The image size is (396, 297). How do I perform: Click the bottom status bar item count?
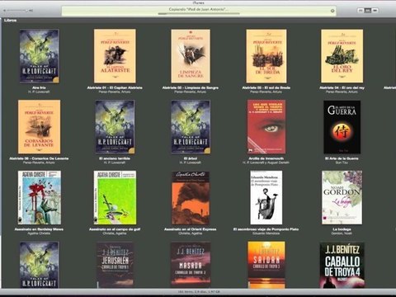(199, 292)
